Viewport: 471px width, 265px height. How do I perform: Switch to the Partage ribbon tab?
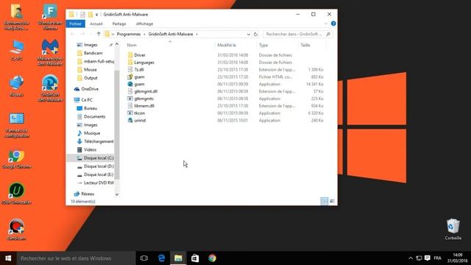119,24
